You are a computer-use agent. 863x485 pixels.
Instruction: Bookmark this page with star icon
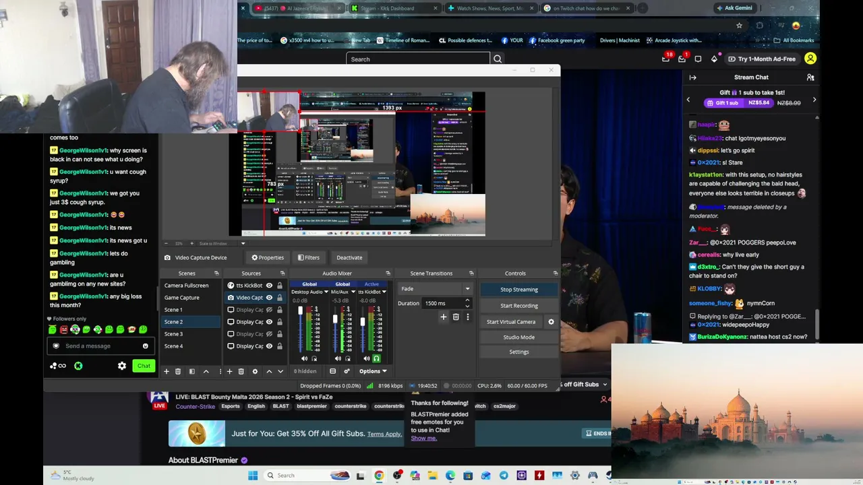[740, 26]
